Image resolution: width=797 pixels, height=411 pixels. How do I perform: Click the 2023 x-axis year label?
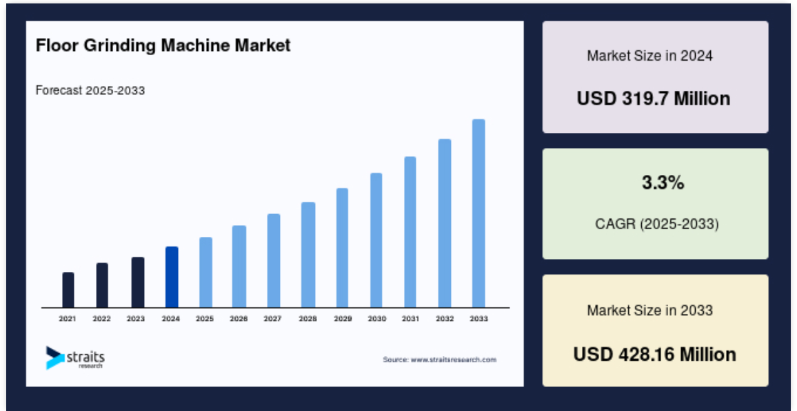click(x=136, y=319)
